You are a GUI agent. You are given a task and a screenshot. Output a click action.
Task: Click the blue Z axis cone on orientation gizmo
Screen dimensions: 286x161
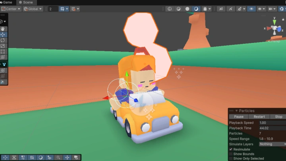tap(279, 29)
